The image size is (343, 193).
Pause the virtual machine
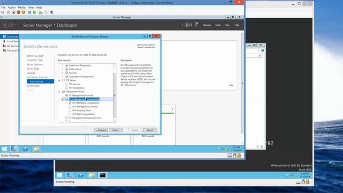tap(29, 12)
